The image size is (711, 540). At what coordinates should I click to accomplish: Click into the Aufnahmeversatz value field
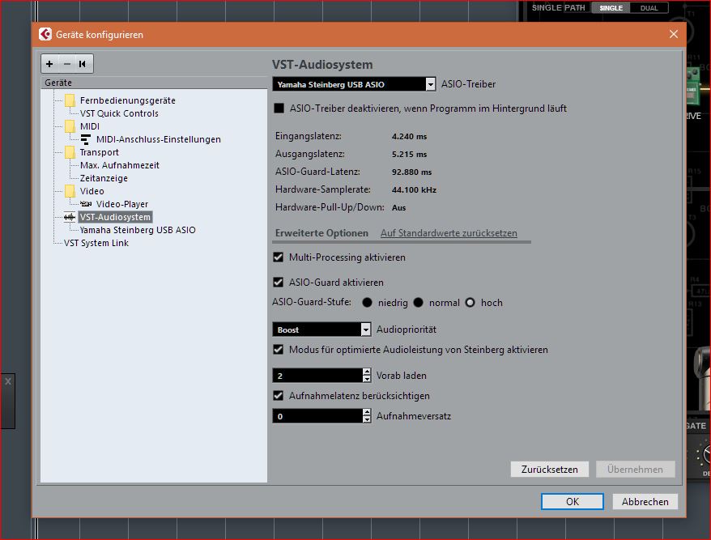tap(316, 416)
